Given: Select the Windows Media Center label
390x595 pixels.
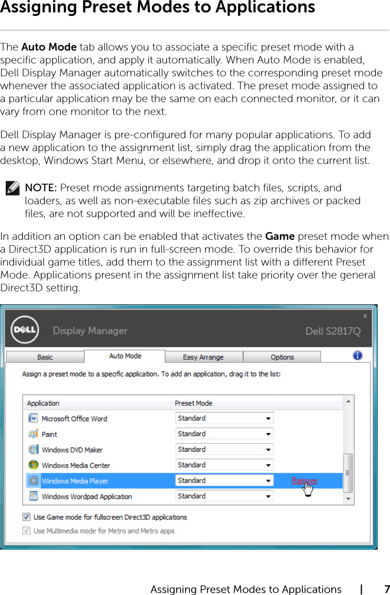Looking at the screenshot, I should coord(76,465).
